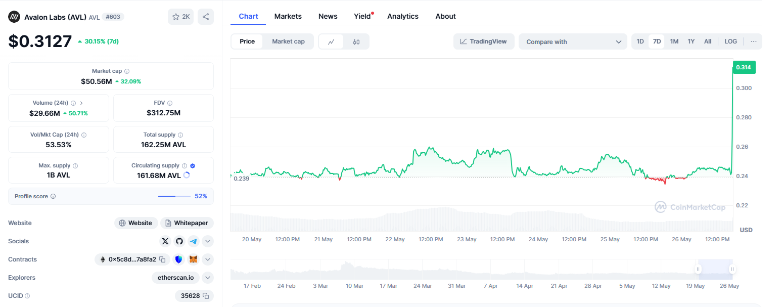Add Avalon Labs to watchlist via star
The width and height of the screenshot is (783, 307).
(x=180, y=17)
